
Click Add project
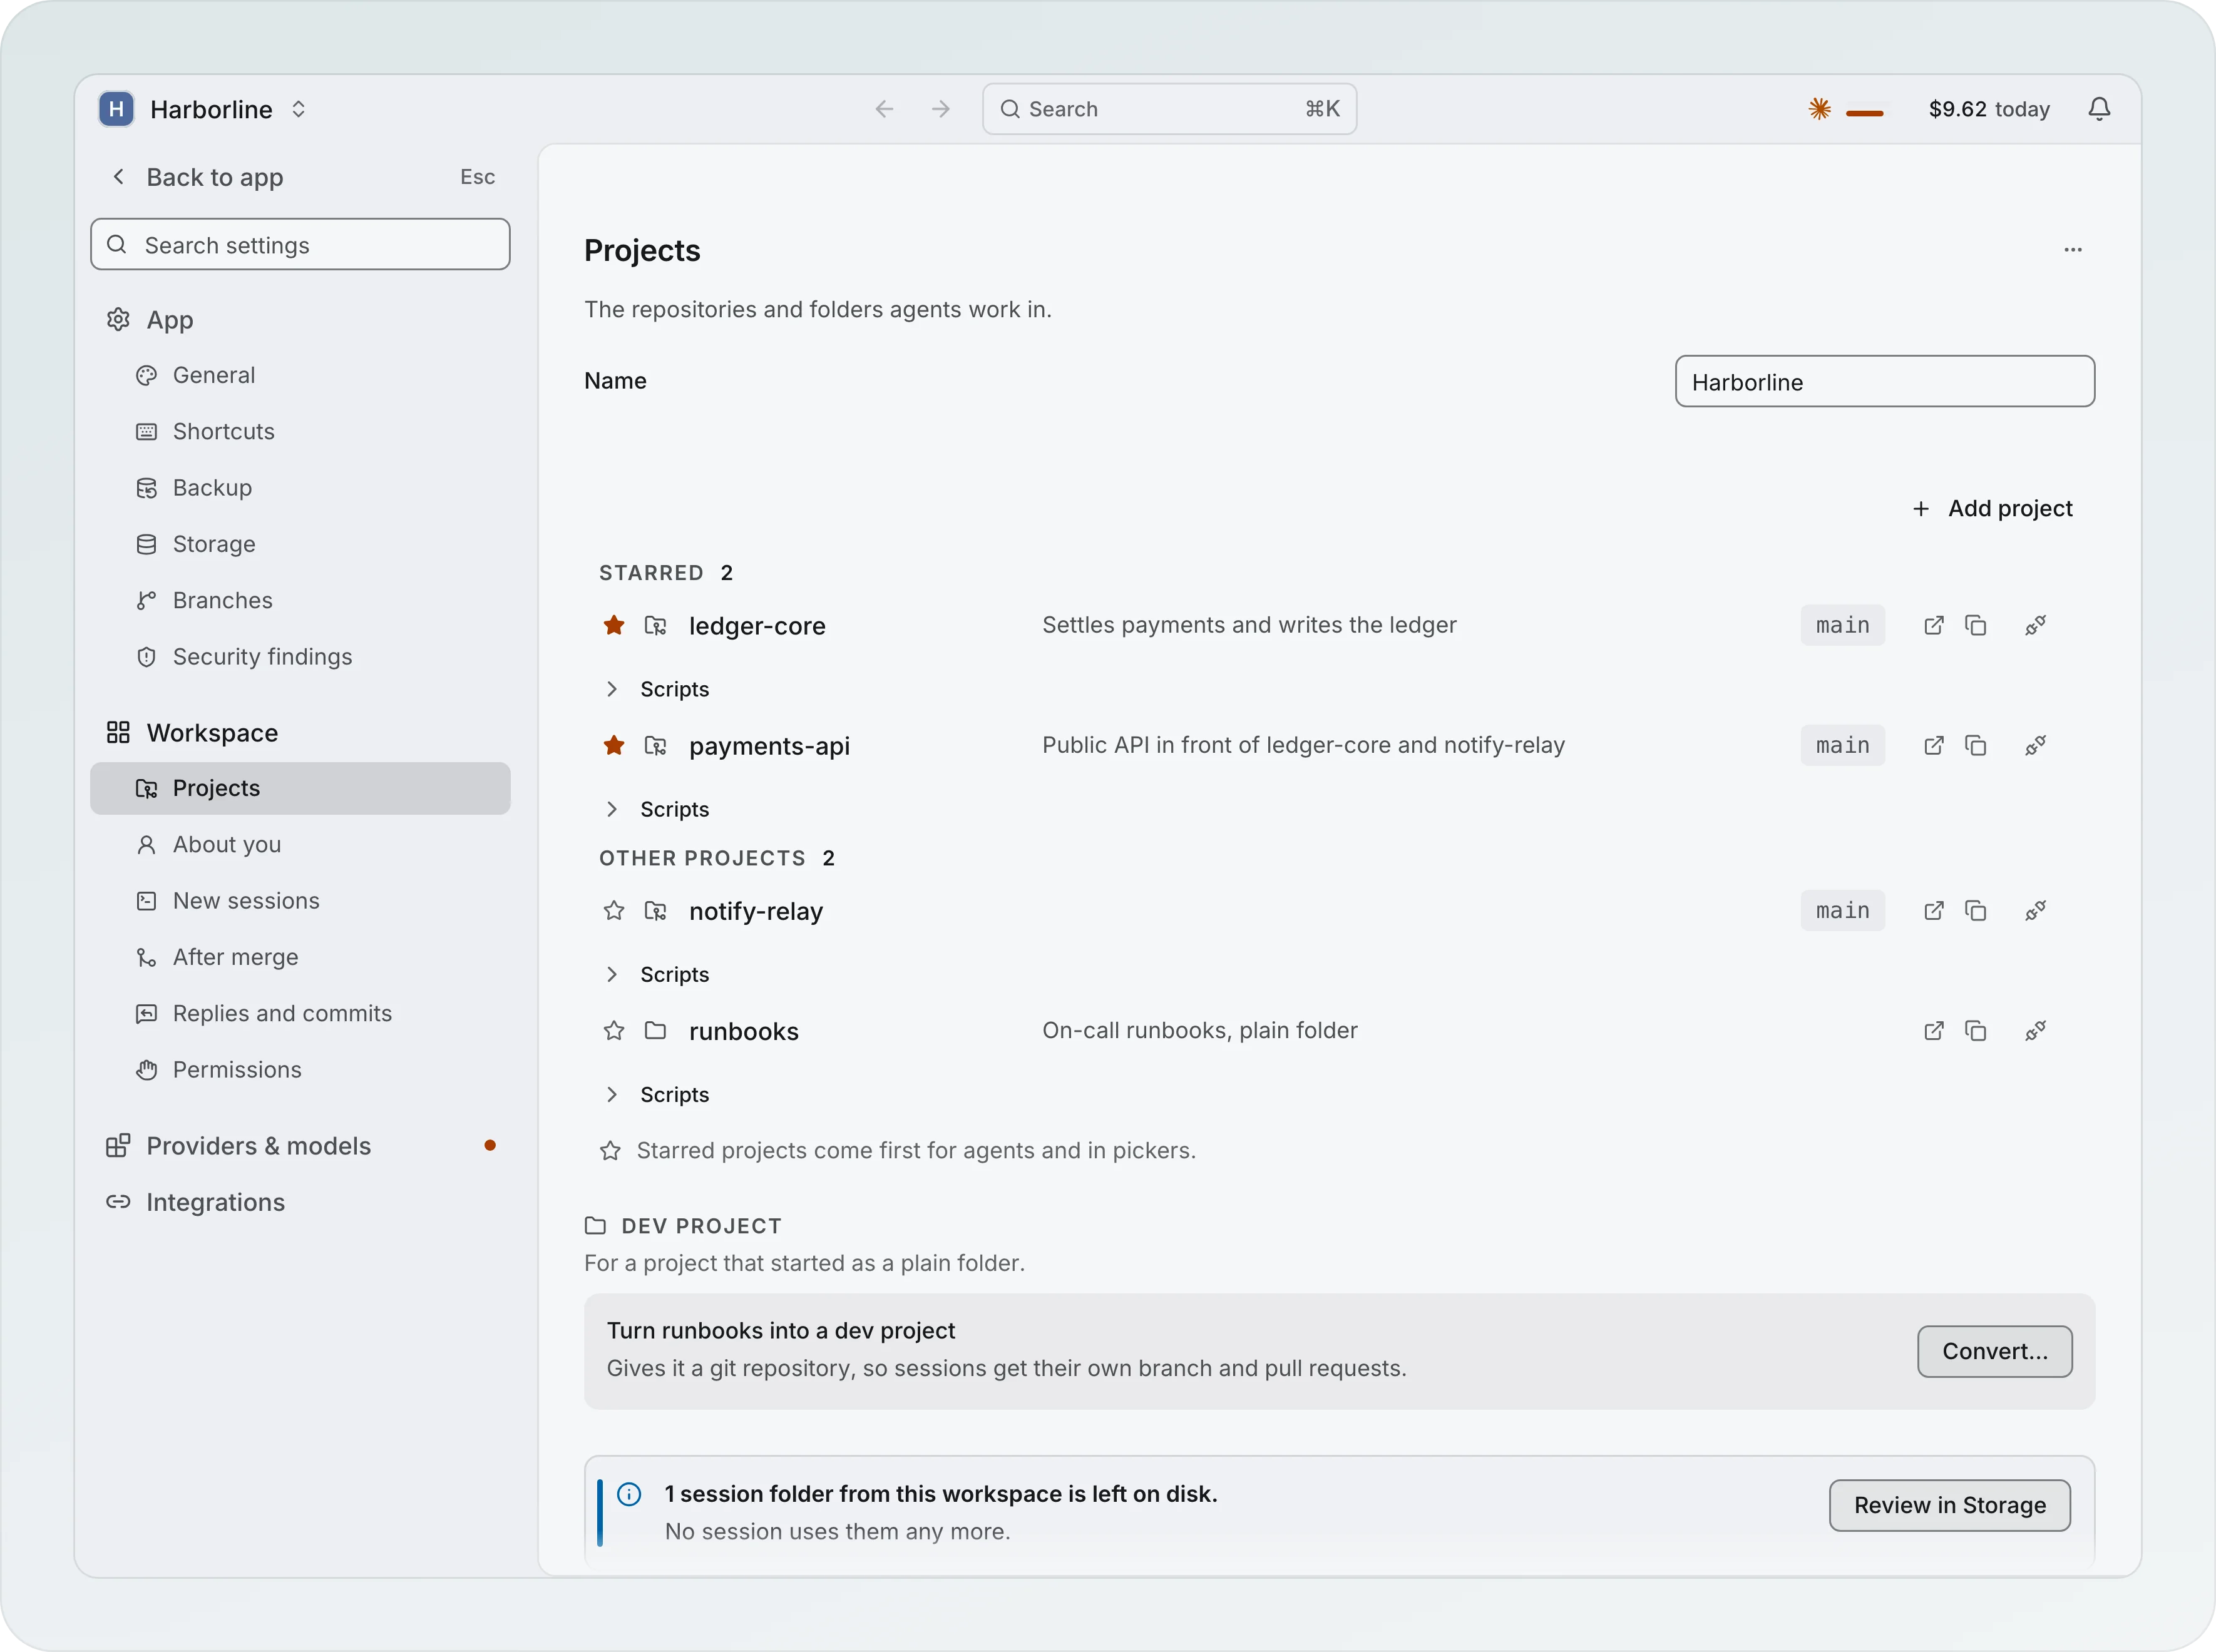[1992, 509]
